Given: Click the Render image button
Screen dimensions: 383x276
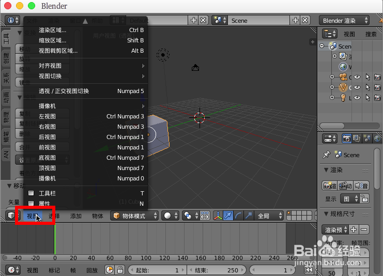Looking at the screenshot, I should point(330,186).
